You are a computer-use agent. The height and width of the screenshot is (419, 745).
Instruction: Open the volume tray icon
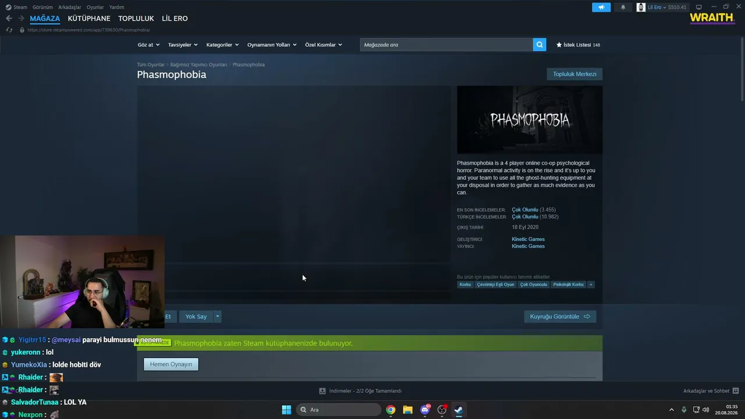(x=706, y=410)
